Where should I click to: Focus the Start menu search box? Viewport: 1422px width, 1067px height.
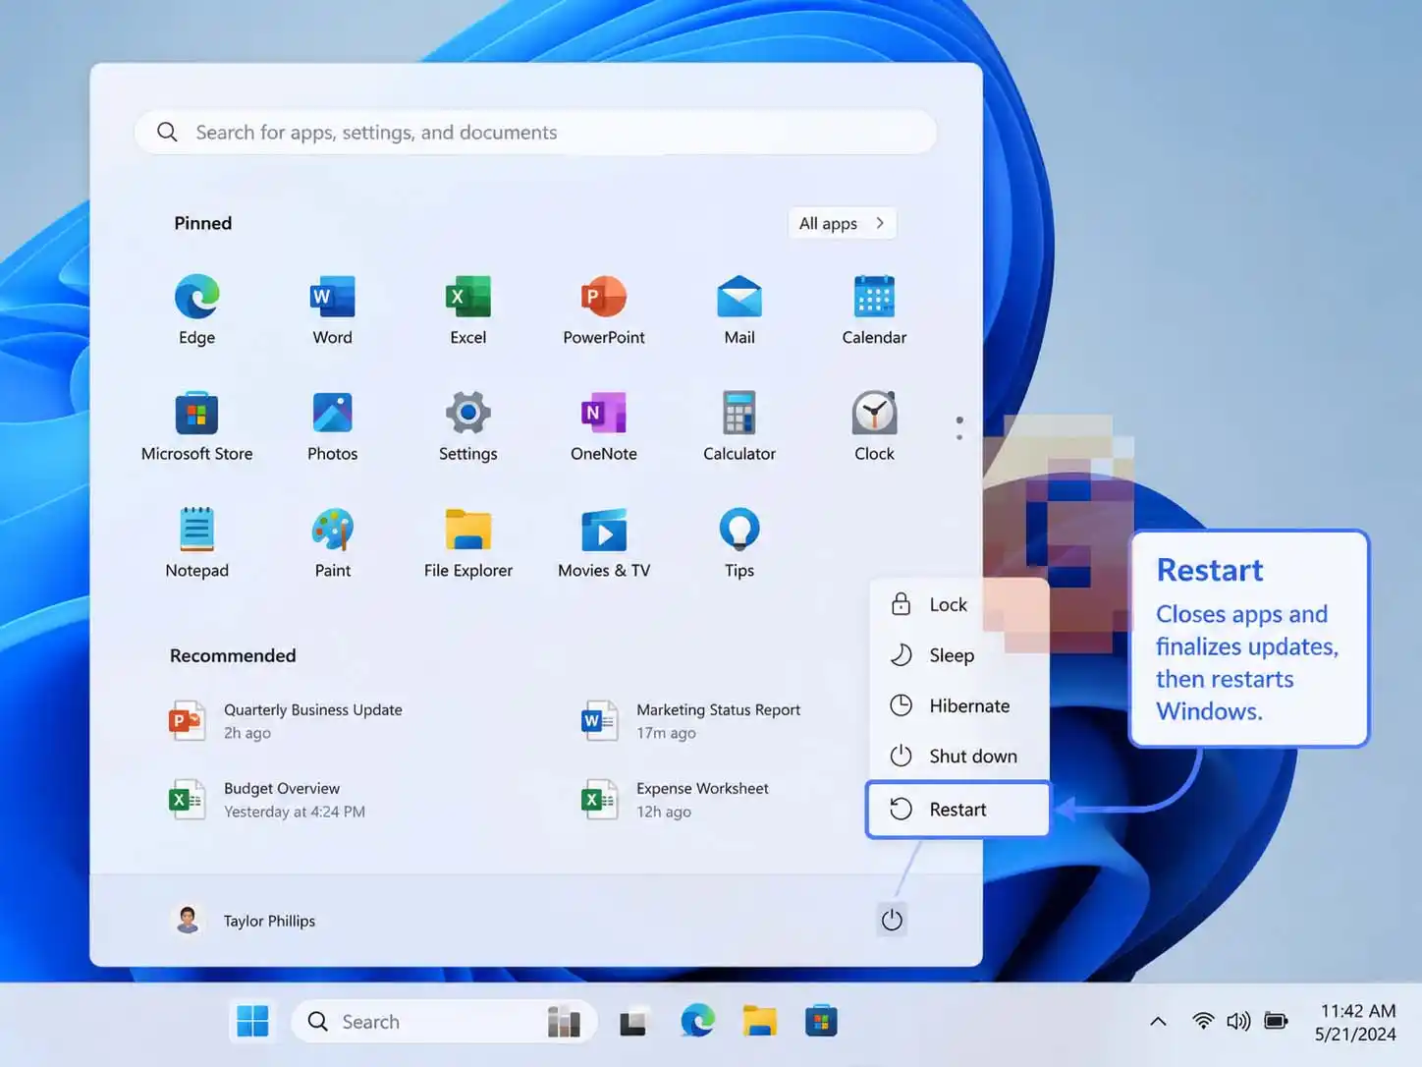[x=535, y=133]
